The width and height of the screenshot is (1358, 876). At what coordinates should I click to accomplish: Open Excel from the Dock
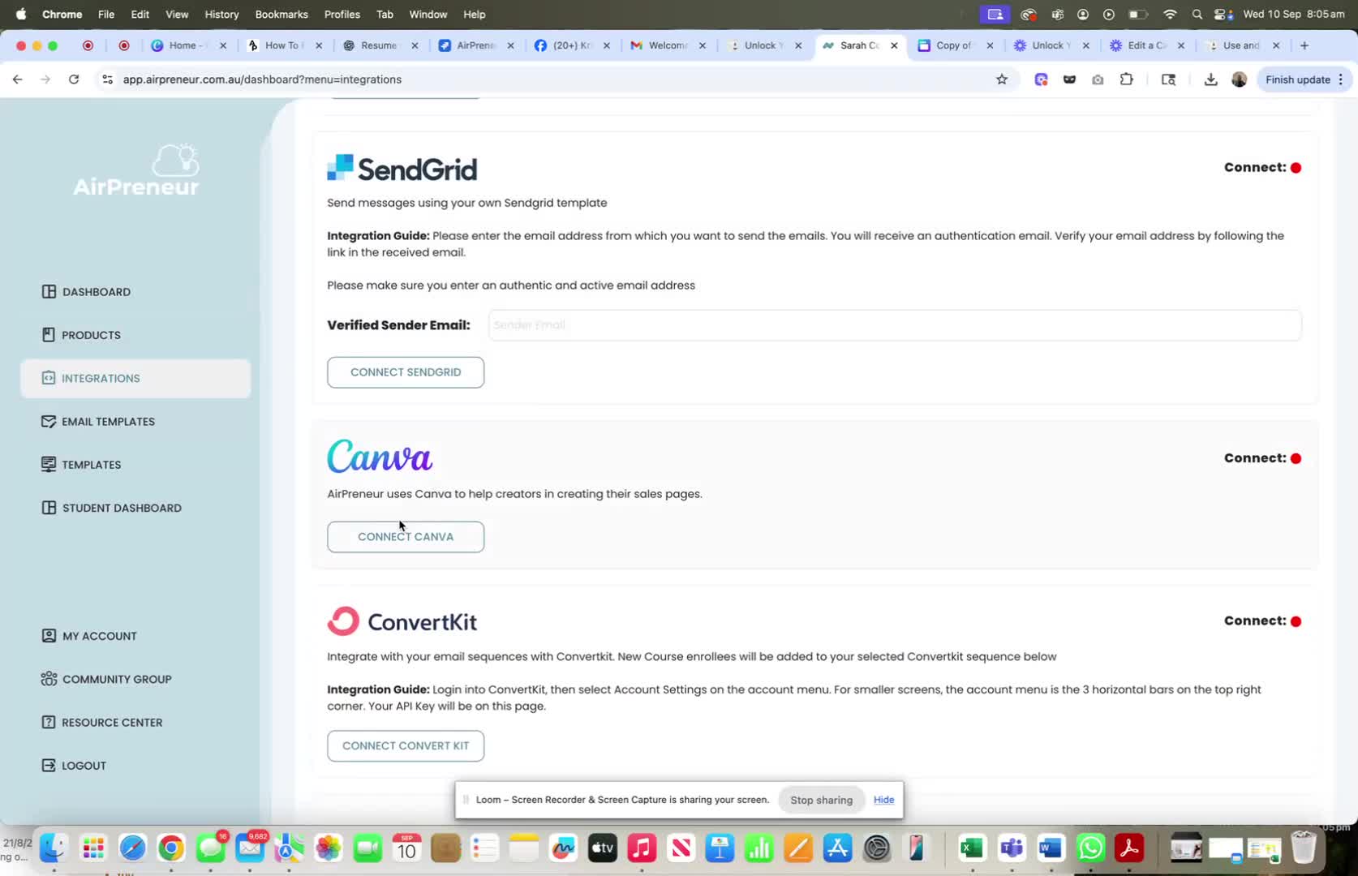coord(972,848)
